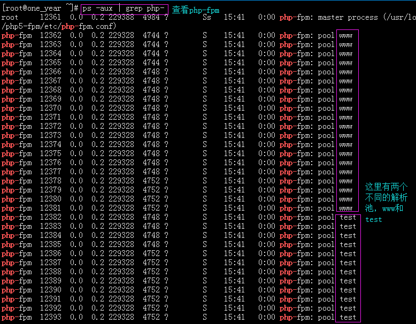Select PID 12384 in the process list
This screenshot has height=324, width=416.
pos(50,235)
